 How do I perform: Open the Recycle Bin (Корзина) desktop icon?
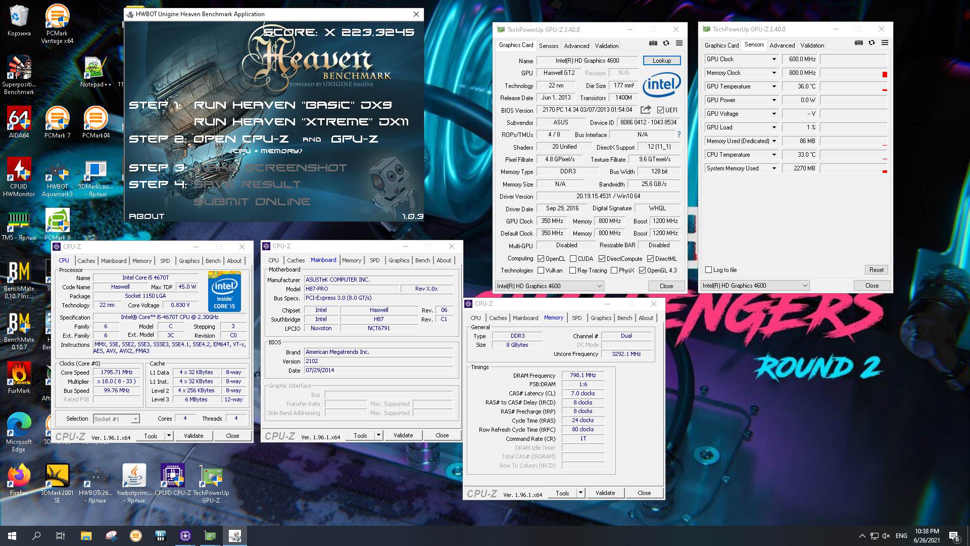point(19,21)
